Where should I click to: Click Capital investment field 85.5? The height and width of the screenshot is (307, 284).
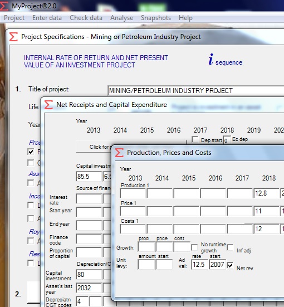click(89, 177)
